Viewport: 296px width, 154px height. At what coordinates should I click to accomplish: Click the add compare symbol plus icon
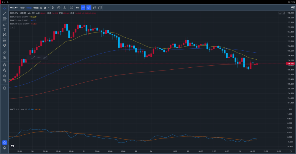pyautogui.click(x=59, y=7)
